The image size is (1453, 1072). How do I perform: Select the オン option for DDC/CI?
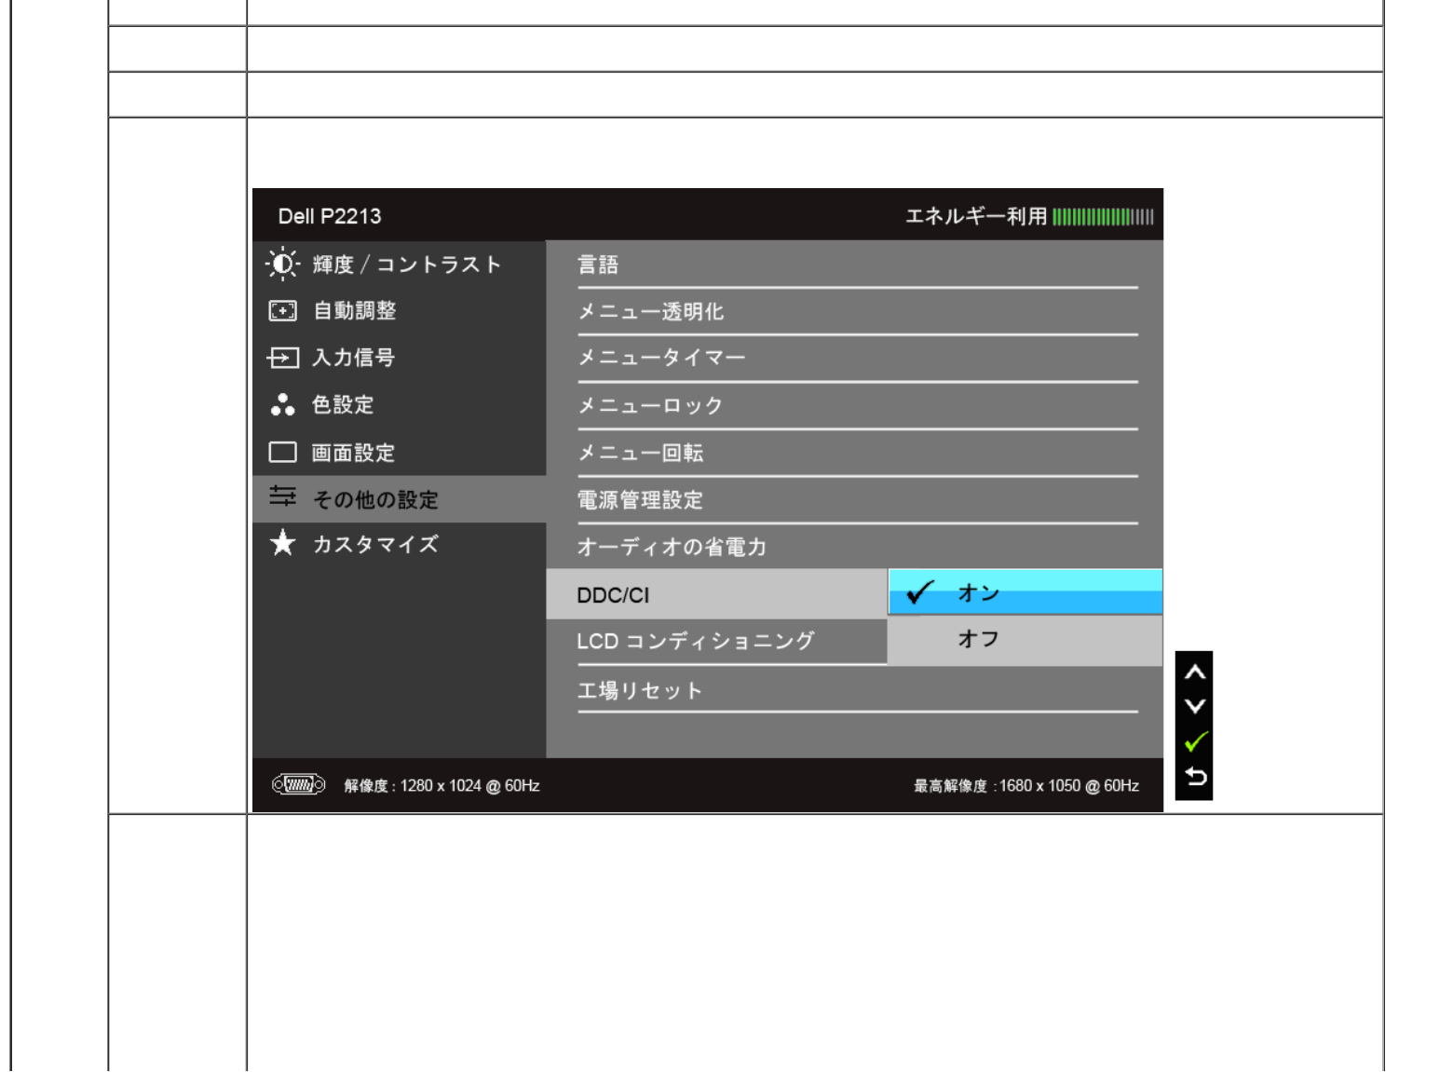click(1025, 592)
